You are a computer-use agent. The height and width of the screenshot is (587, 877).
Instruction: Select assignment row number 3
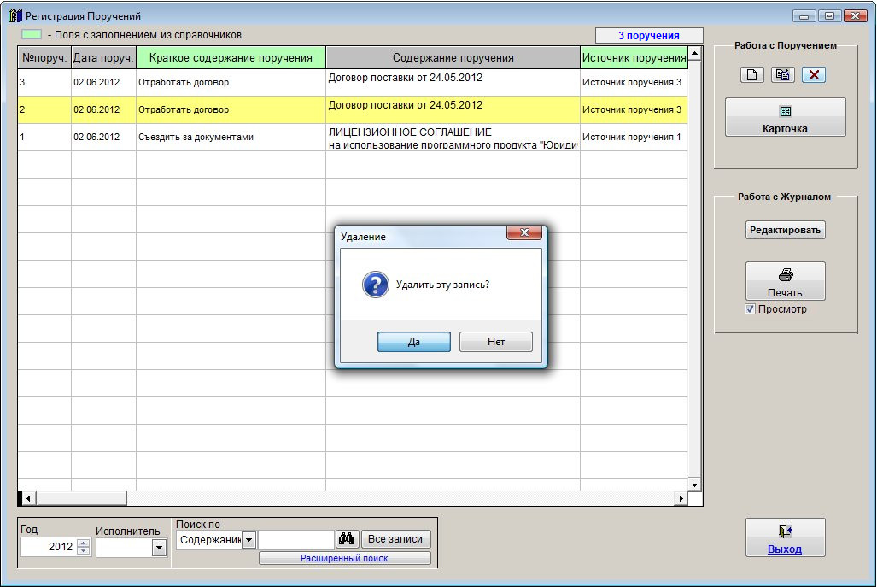coord(353,82)
